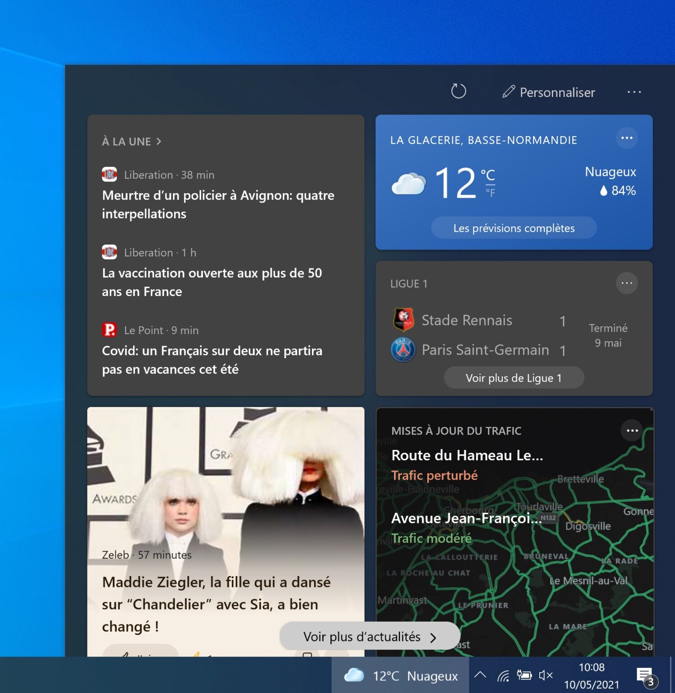
Task: Refresh the news feed
Action: [x=458, y=92]
